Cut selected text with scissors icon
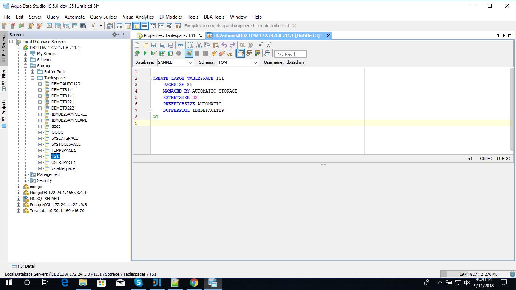This screenshot has width=516, height=290. 199,45
